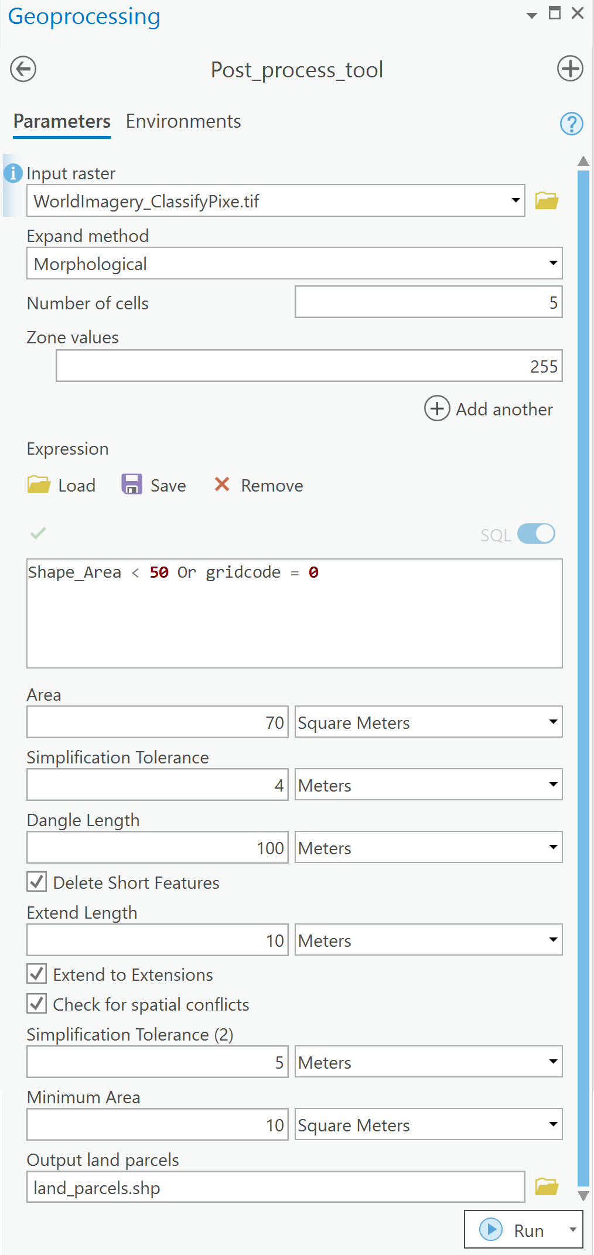Toggle the SQL mode switch
This screenshot has height=1255, width=594.
pos(536,534)
